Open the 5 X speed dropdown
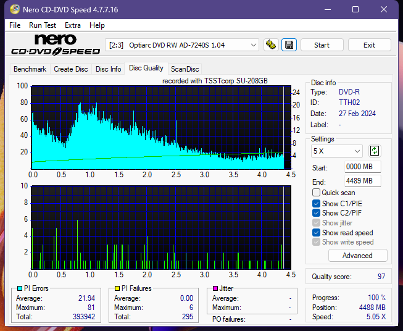The image size is (403, 331). pyautogui.click(x=337, y=151)
